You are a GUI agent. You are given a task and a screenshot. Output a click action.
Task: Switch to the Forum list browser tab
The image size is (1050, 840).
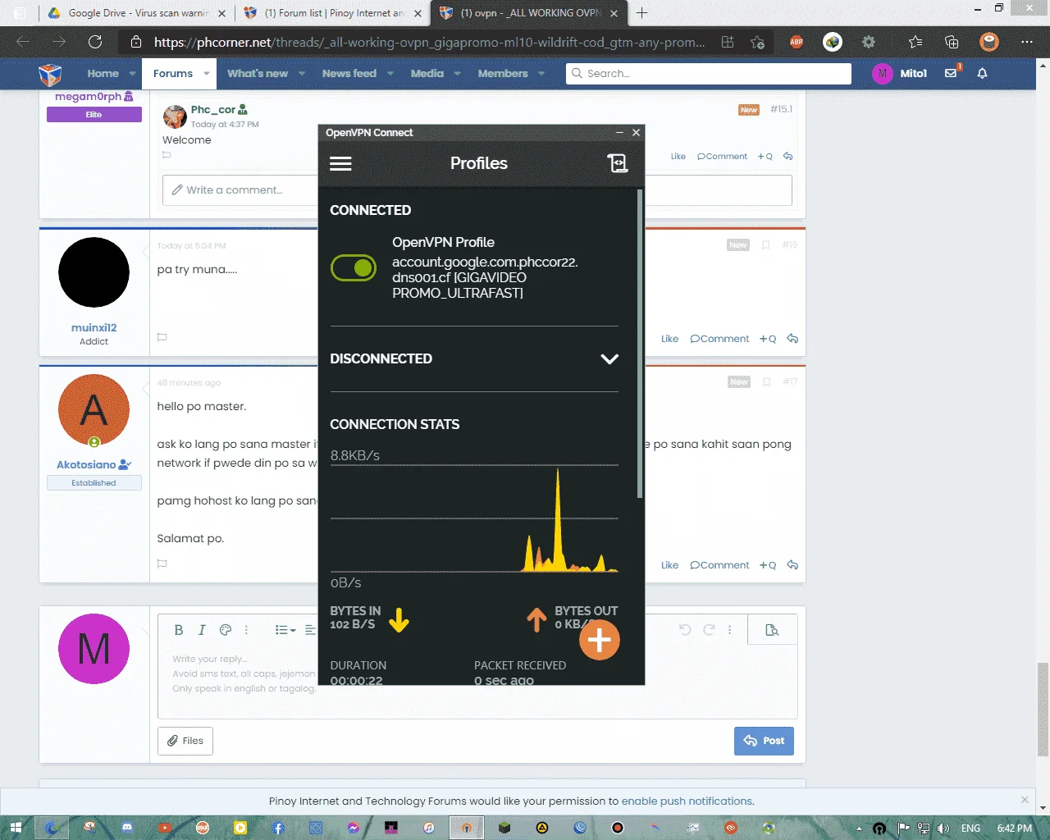(333, 13)
